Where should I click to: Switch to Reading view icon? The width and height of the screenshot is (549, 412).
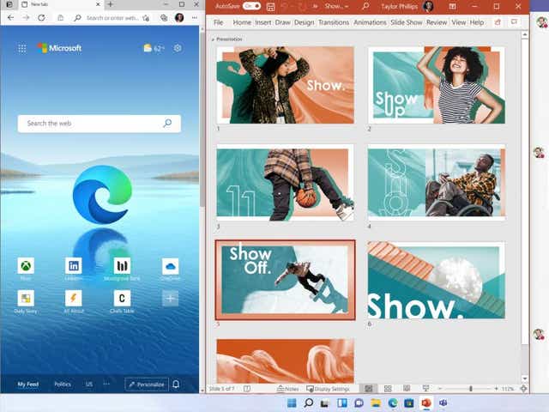[x=407, y=388]
